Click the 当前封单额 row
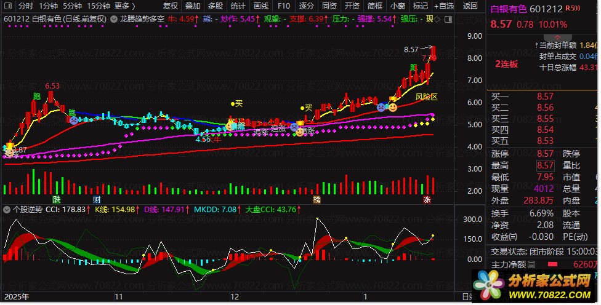This screenshot has height=305, width=601. [568, 45]
